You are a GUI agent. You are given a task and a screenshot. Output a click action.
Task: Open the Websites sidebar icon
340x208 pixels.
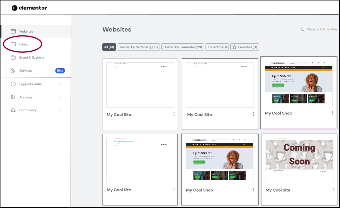pos(13,31)
